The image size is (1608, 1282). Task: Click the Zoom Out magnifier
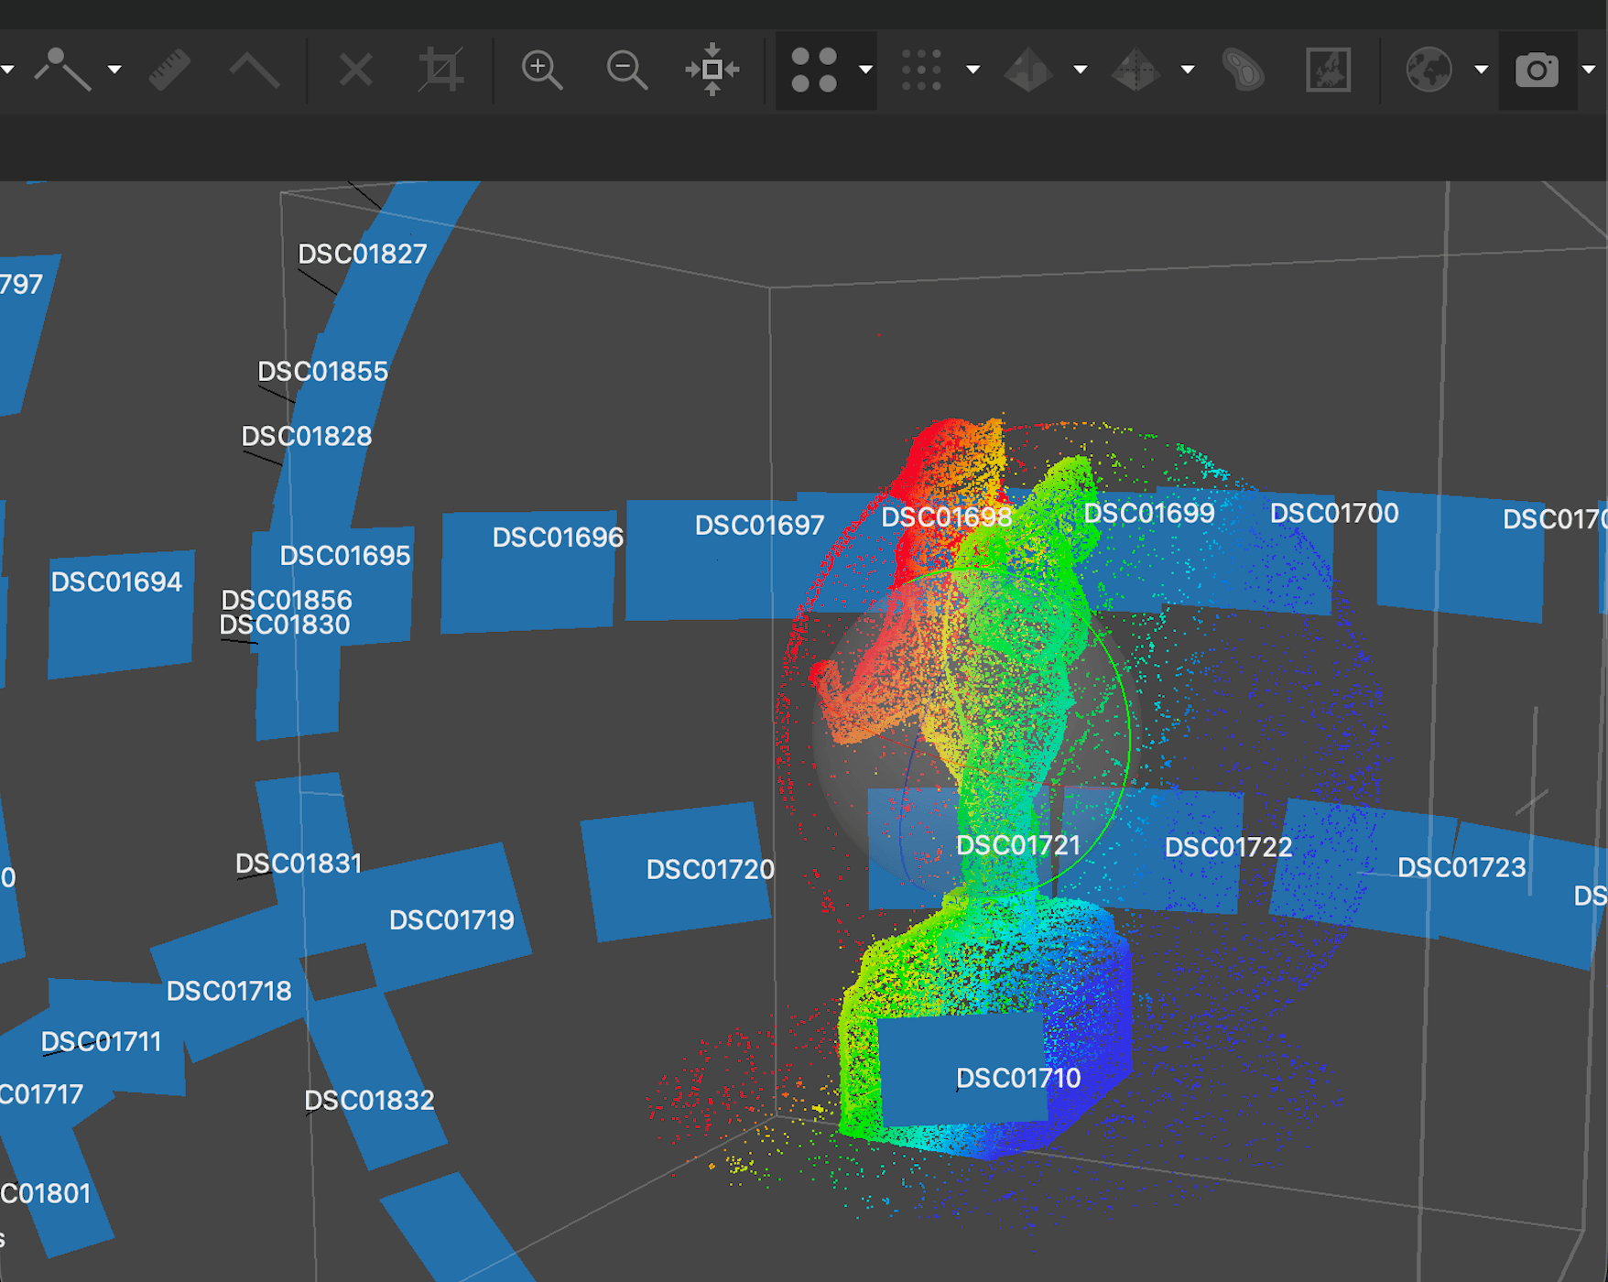point(626,70)
